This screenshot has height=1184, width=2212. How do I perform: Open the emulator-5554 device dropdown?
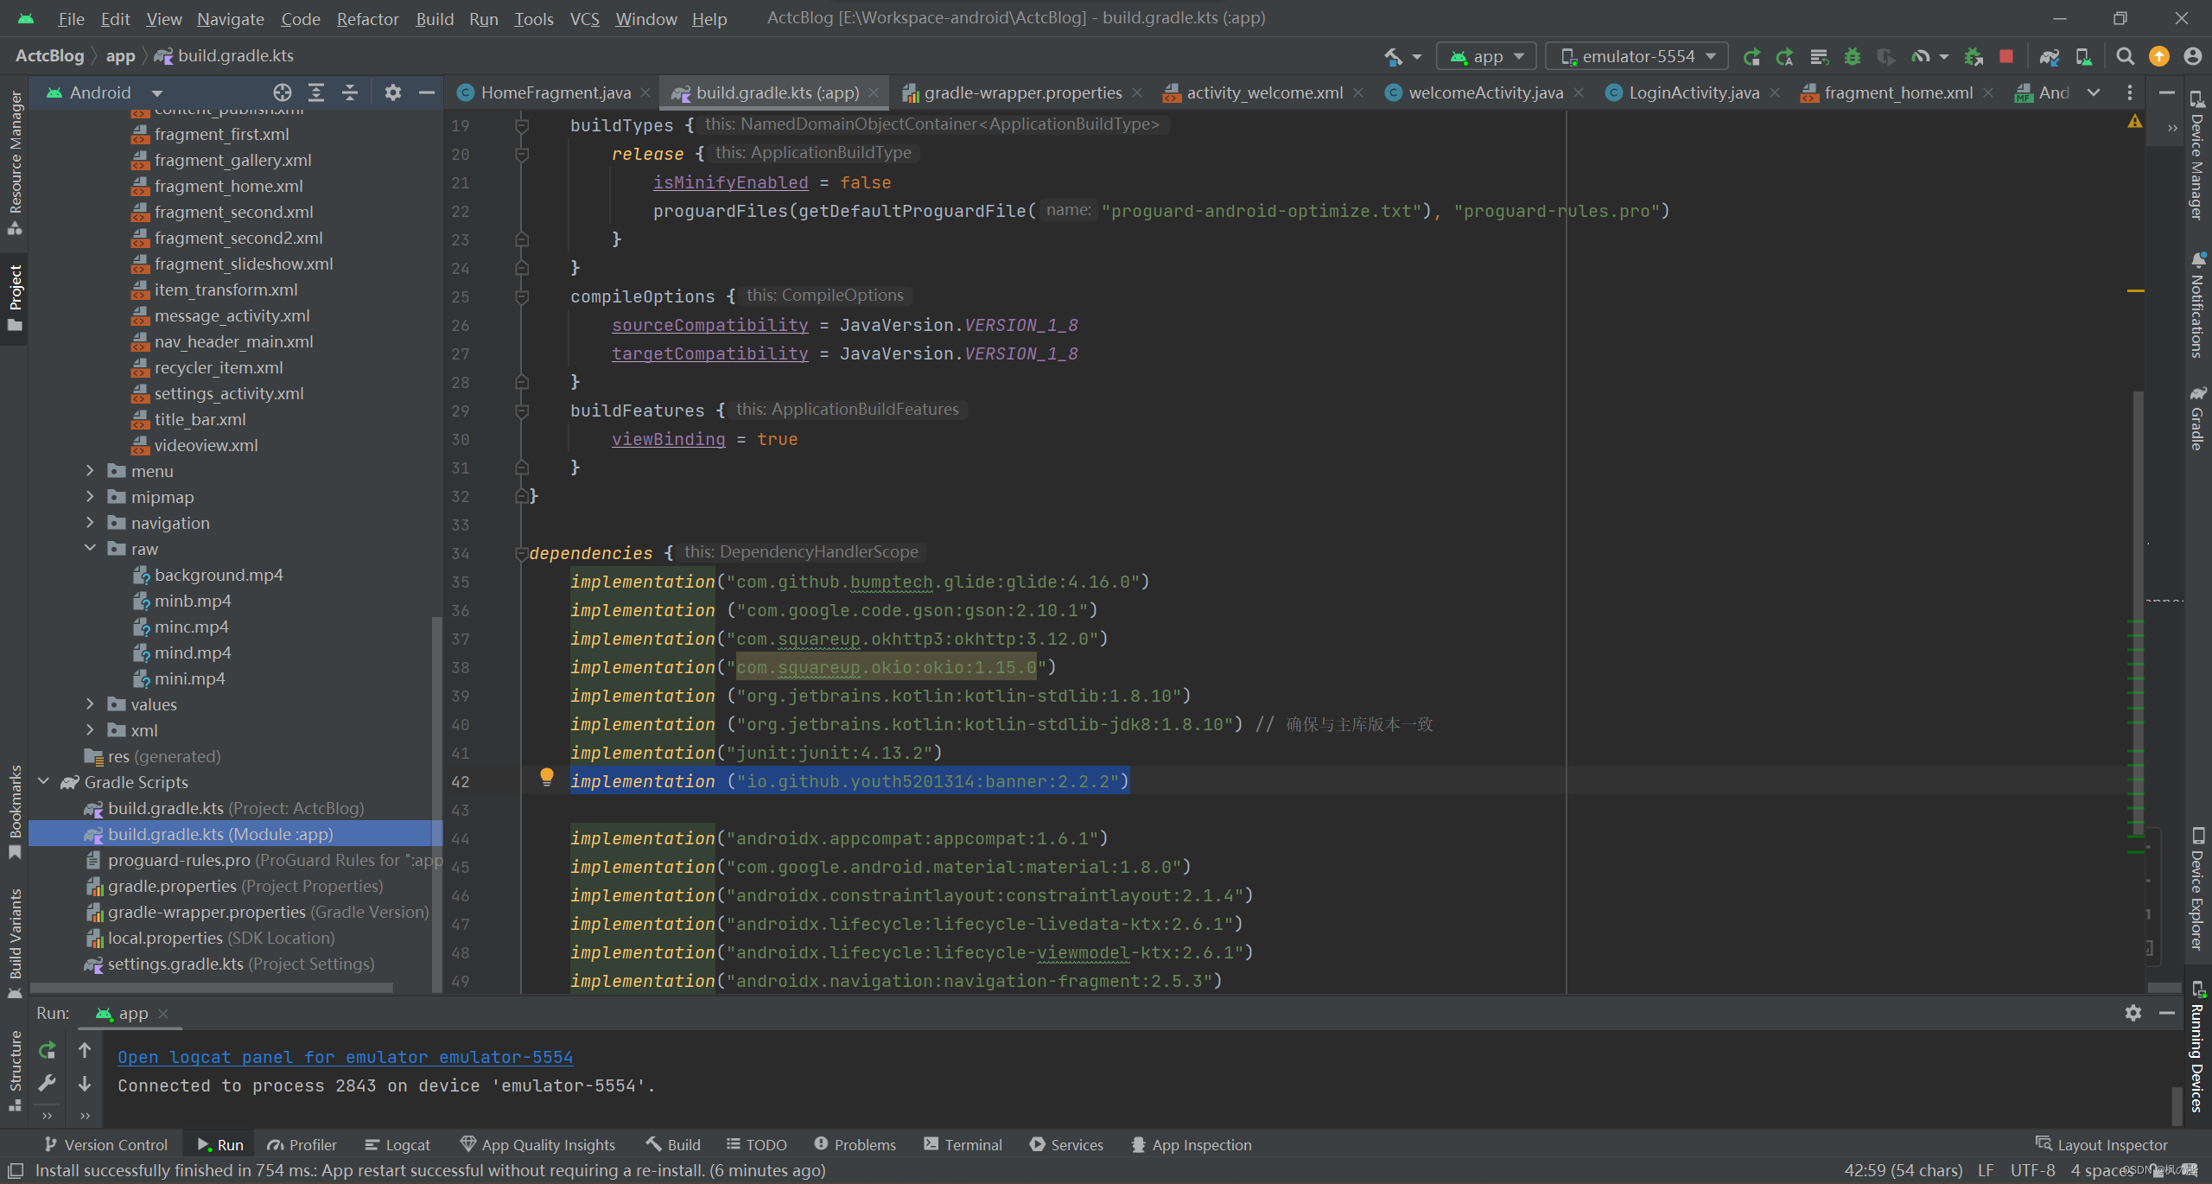tap(1637, 57)
